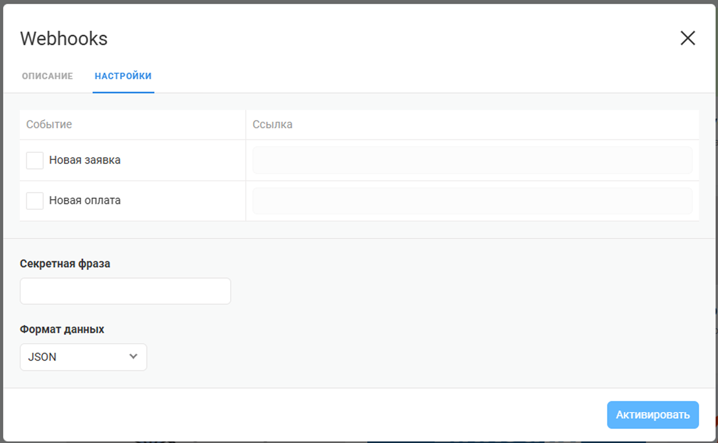Select the Новая заявка row label

click(x=85, y=160)
